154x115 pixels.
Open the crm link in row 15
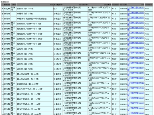(135, 89)
